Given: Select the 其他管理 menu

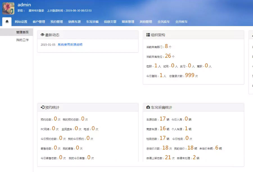Looking at the screenshot, I should pos(146,22).
